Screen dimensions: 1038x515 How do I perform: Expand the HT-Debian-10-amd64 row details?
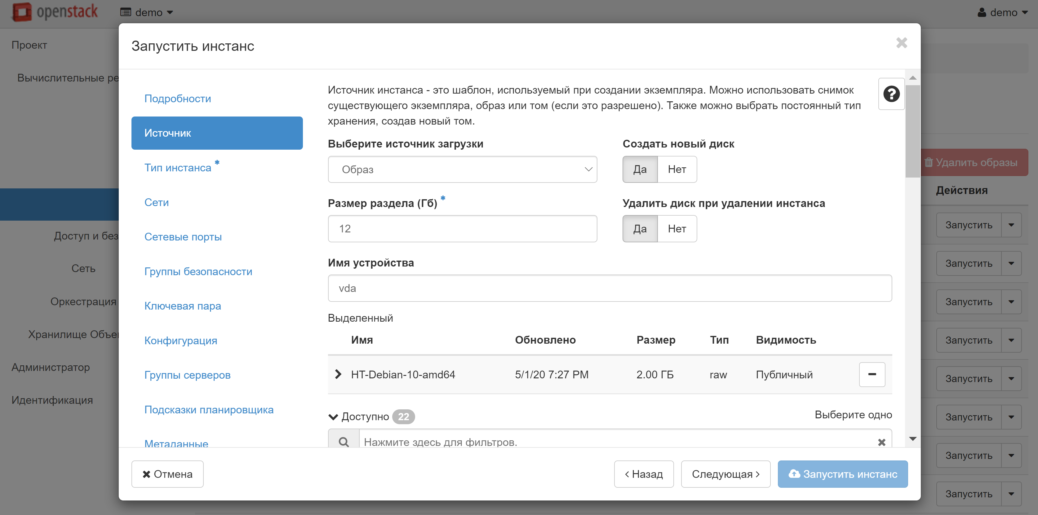point(338,374)
